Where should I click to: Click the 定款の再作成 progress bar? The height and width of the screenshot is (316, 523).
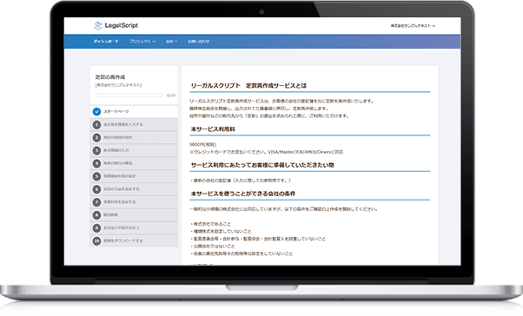tap(129, 95)
